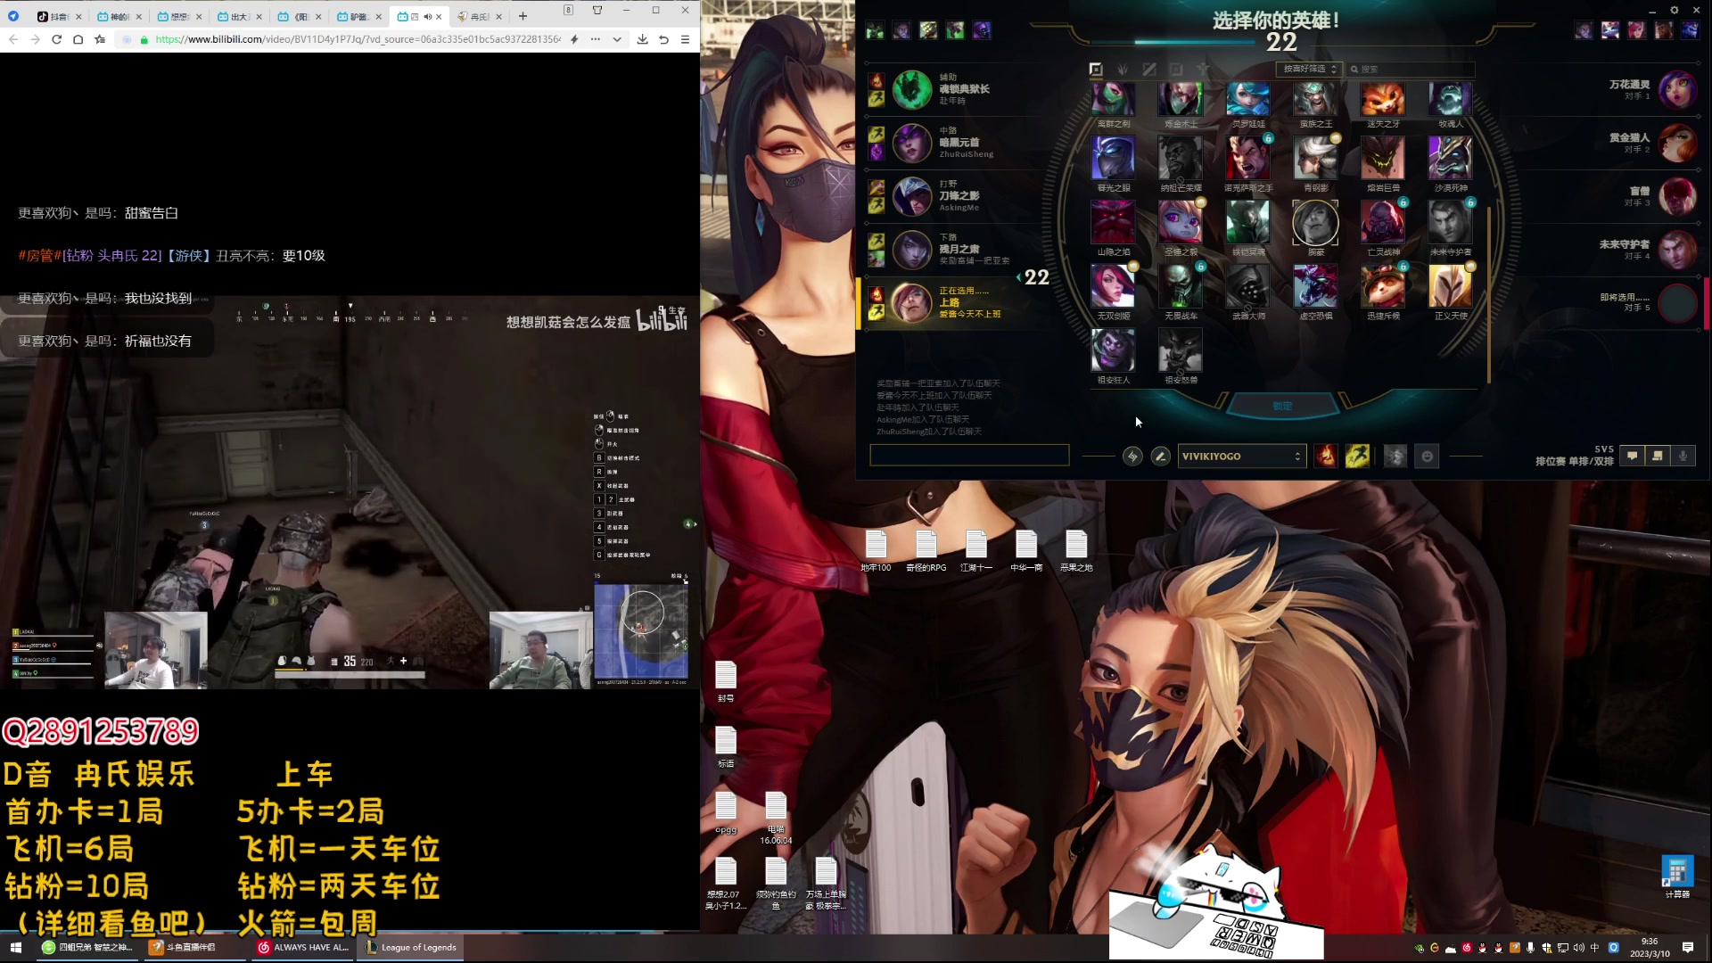Open browser more-options ellipsis menu
The image size is (1712, 963).
click(595, 39)
